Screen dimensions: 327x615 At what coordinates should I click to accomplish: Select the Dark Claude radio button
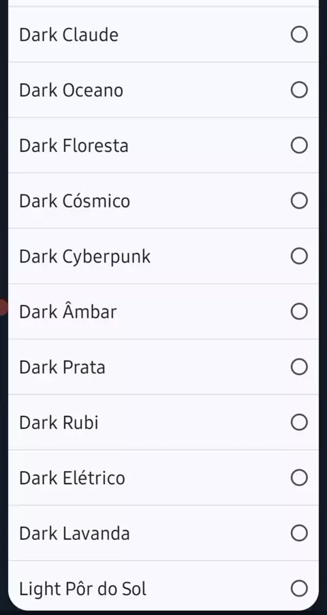[299, 35]
